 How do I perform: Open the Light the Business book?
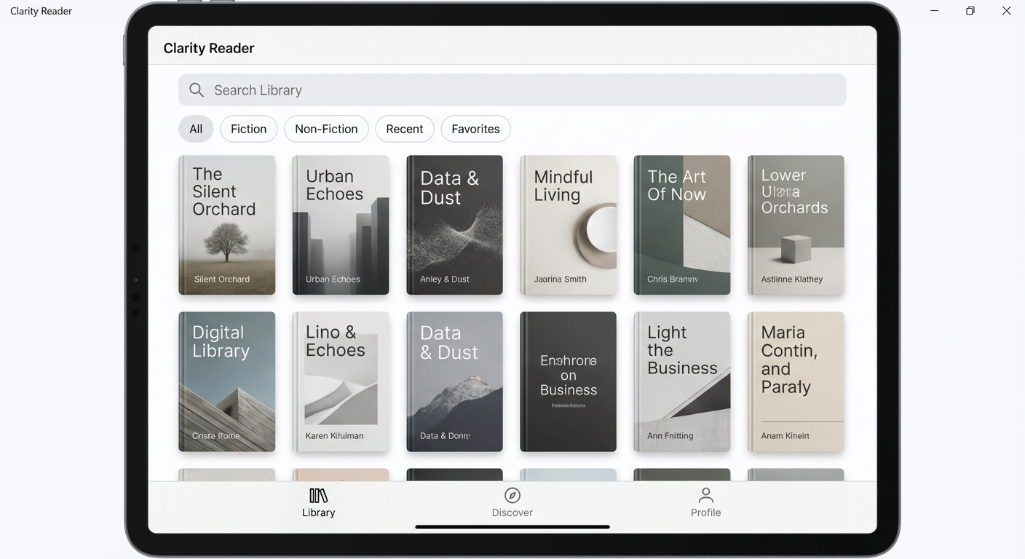click(681, 381)
